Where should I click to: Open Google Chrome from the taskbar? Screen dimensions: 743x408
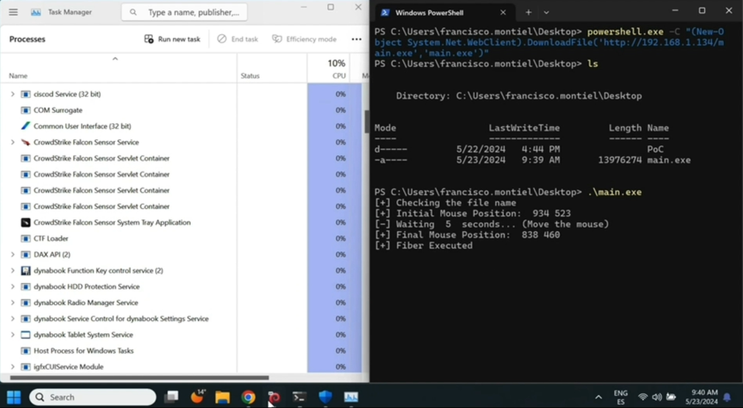(x=248, y=397)
